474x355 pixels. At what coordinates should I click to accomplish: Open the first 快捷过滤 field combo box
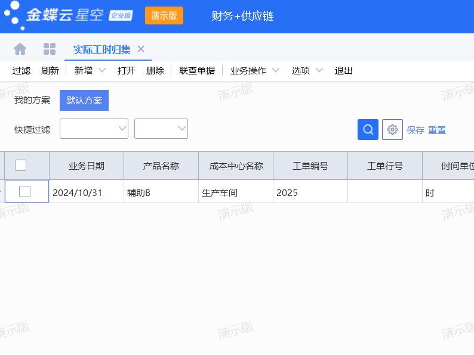tap(94, 129)
